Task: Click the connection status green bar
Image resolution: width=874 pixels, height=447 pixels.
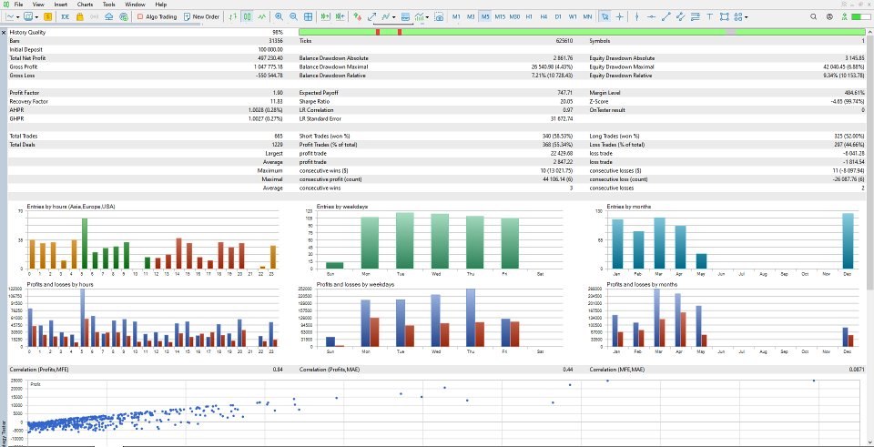Action: coord(860,16)
